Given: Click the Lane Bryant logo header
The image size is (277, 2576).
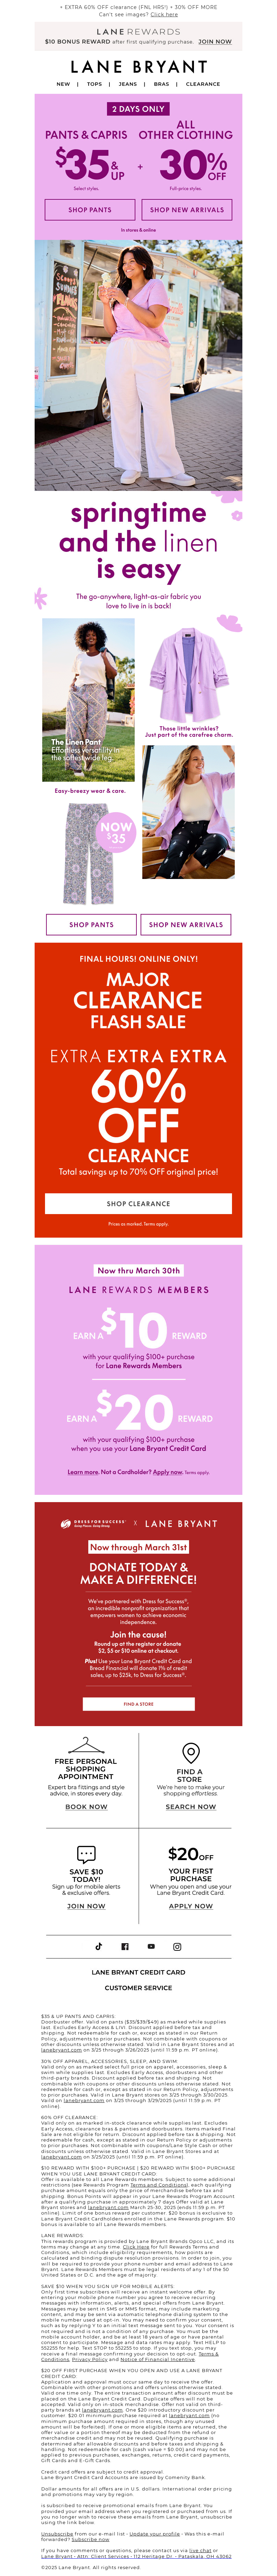Looking at the screenshot, I should (138, 66).
